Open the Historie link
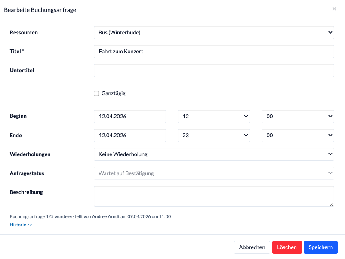 [21, 225]
